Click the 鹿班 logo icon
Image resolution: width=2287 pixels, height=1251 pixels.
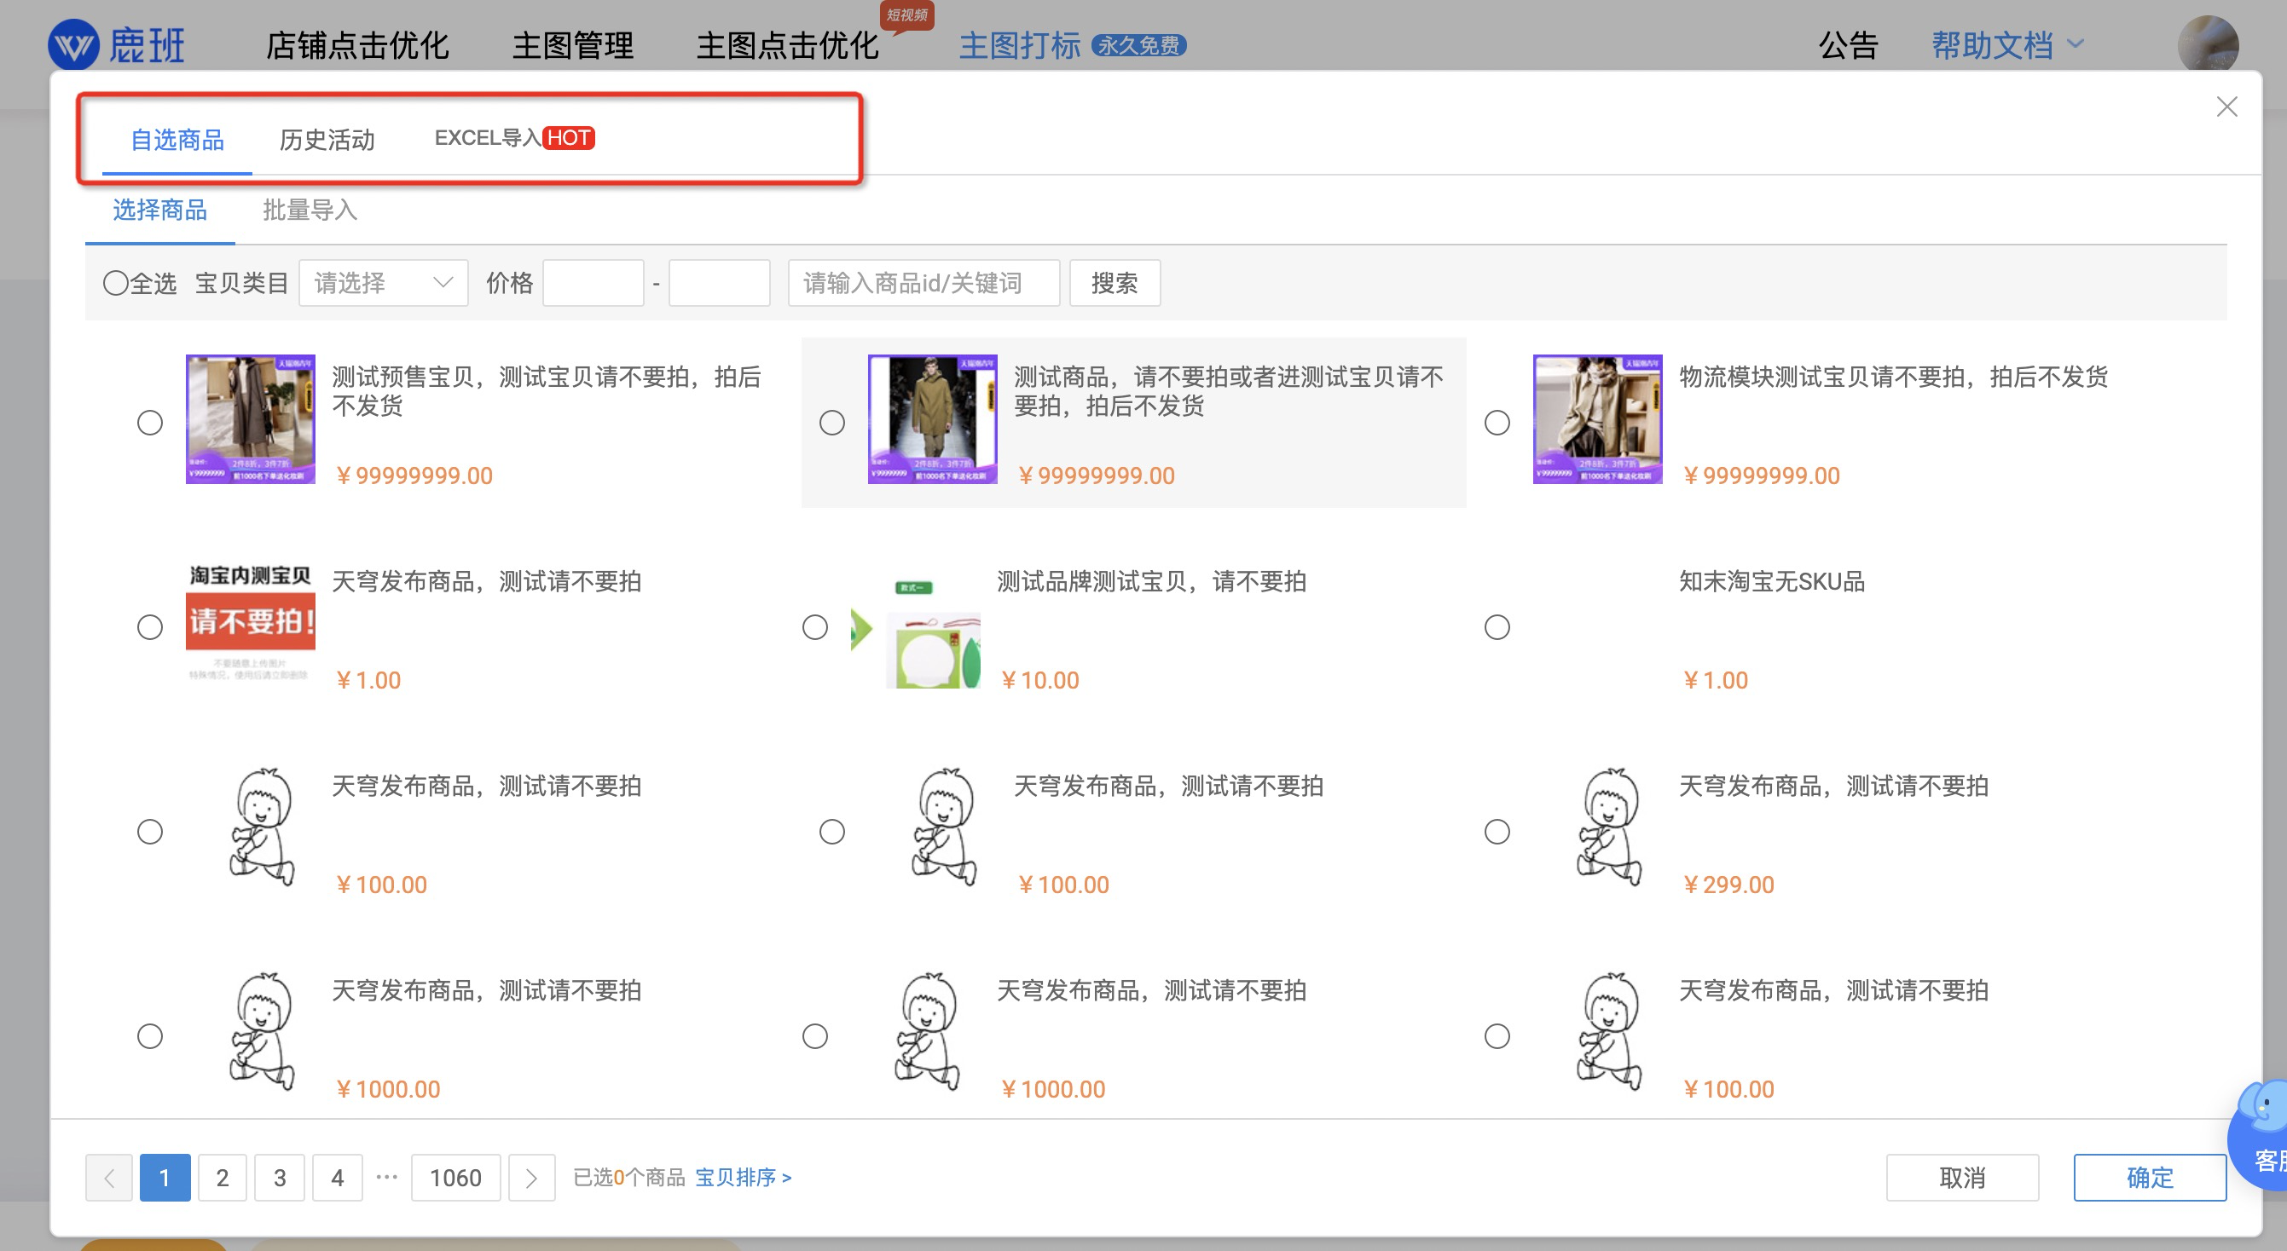pos(74,44)
